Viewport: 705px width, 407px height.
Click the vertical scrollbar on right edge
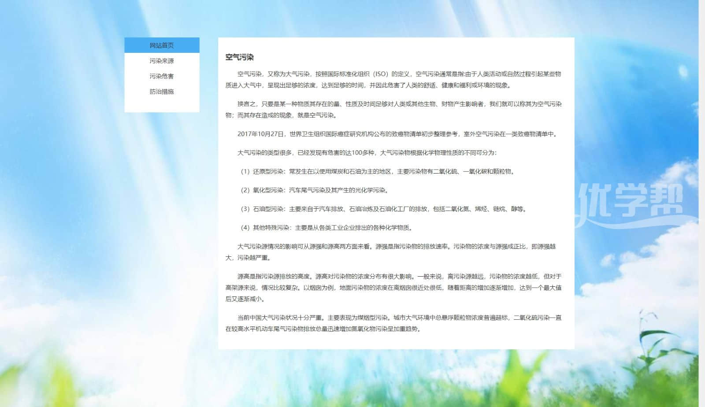point(701,203)
